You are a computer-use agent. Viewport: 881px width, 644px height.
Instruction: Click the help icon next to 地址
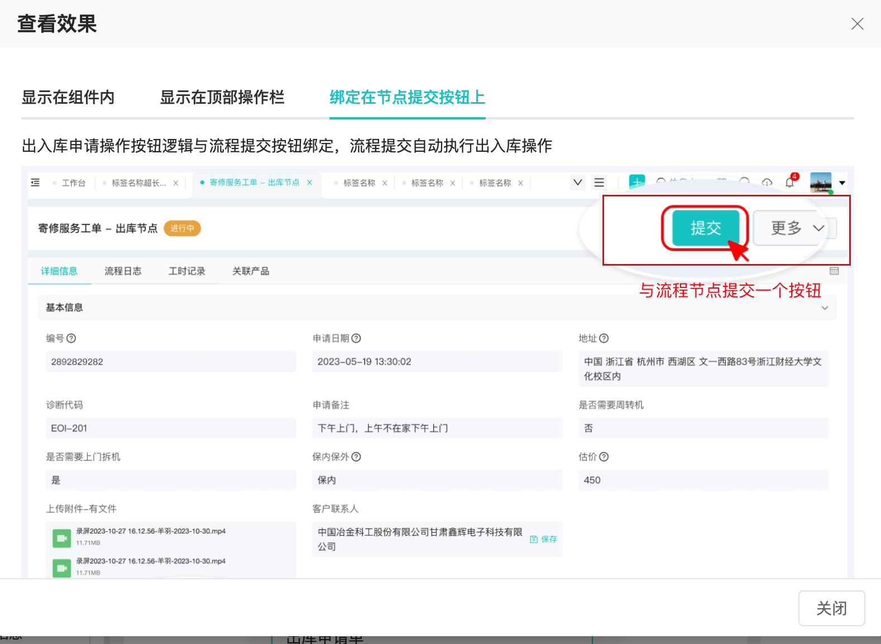604,338
